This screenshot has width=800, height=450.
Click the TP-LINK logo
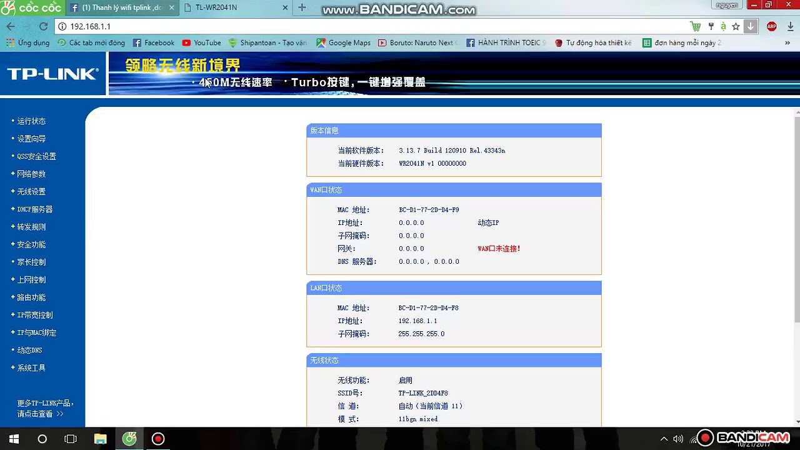tap(52, 74)
